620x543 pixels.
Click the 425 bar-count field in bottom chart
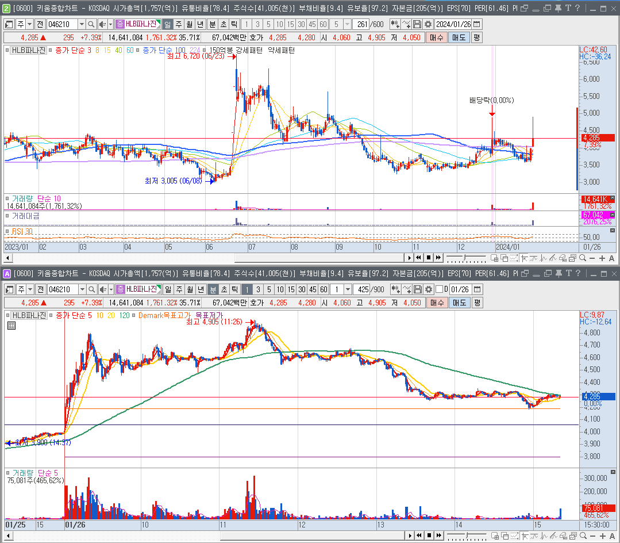(362, 290)
